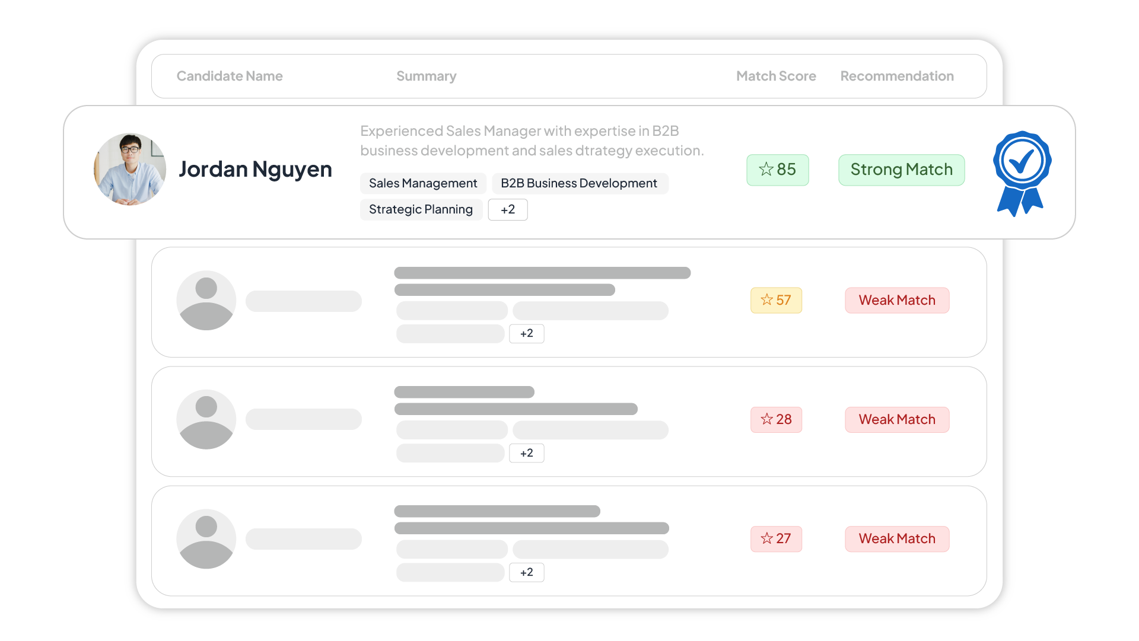Click the star in the 85 score
This screenshot has height=641, width=1139.
pos(766,170)
